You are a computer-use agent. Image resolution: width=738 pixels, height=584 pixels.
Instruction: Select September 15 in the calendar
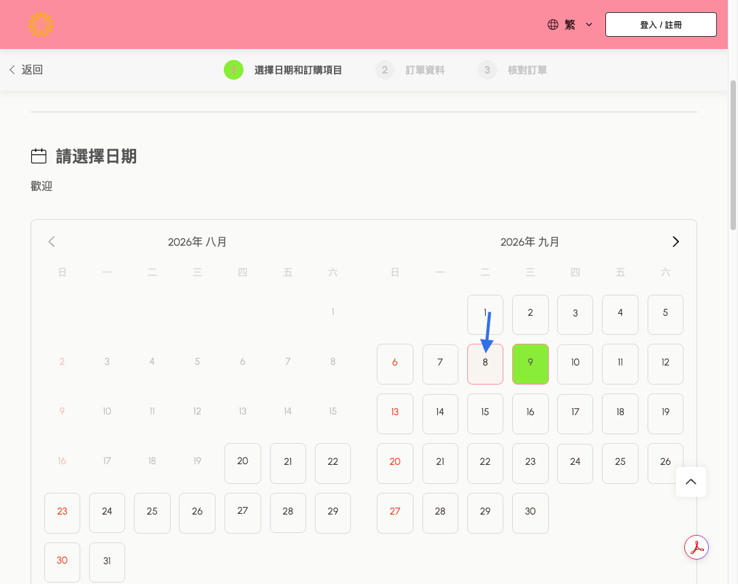pyautogui.click(x=485, y=414)
